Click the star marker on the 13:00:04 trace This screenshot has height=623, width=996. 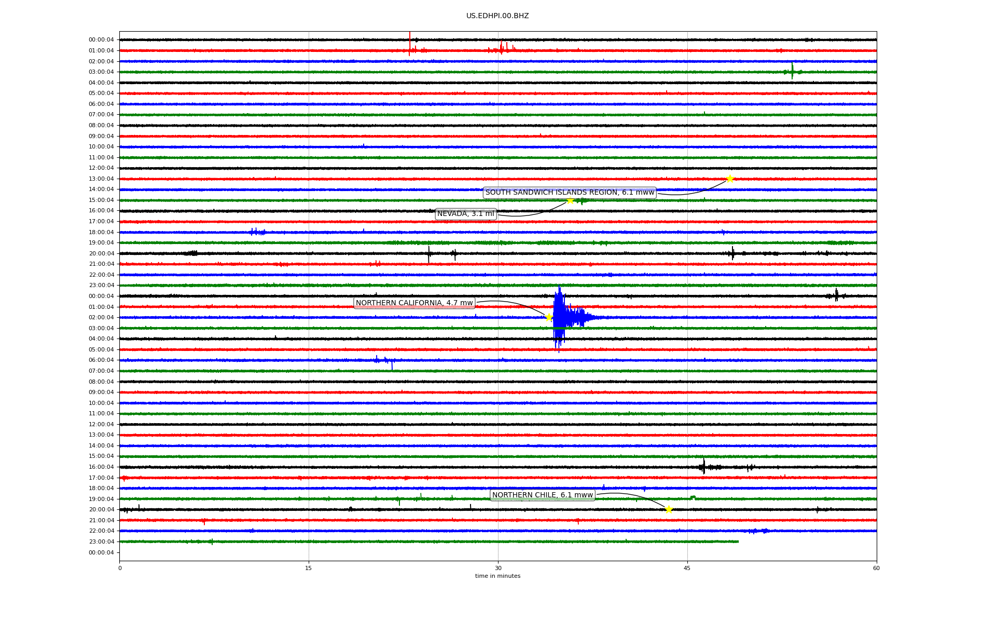tap(730, 179)
